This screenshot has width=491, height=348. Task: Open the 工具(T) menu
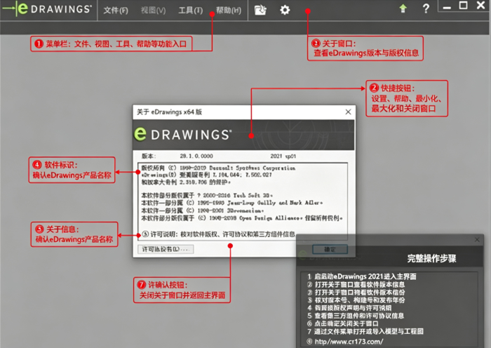click(190, 11)
